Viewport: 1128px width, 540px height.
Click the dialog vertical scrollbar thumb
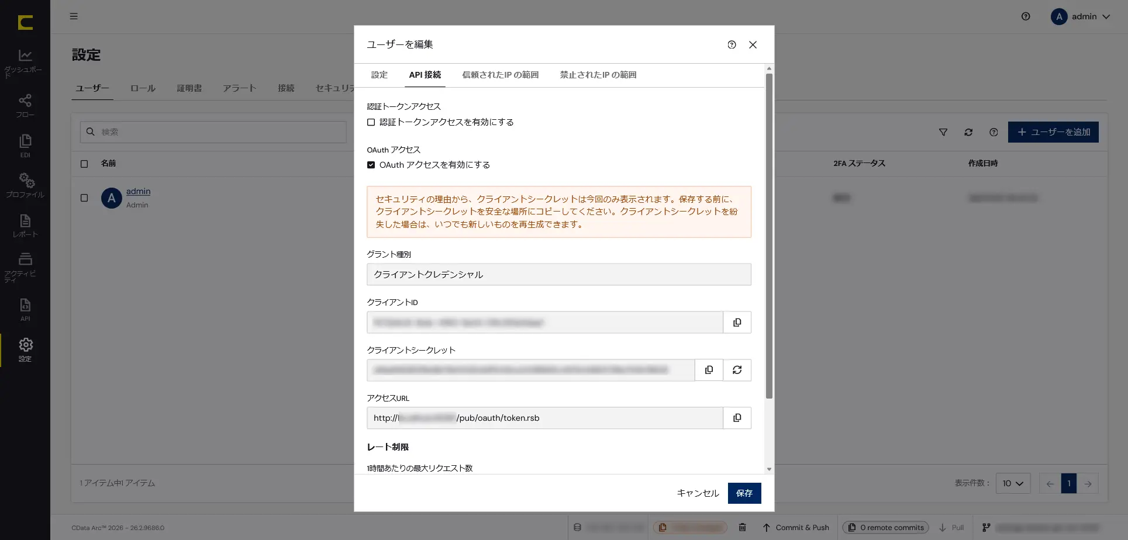(769, 236)
